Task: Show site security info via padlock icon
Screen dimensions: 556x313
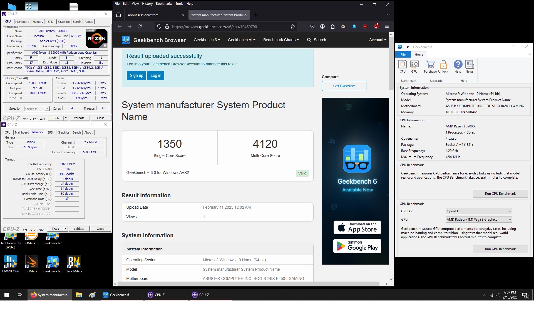Action: [167, 26]
